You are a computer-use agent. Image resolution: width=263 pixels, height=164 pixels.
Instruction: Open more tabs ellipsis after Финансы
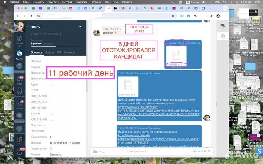80,52
